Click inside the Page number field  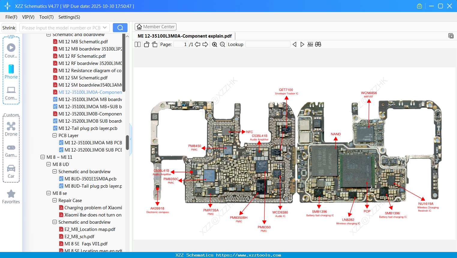tap(180, 44)
